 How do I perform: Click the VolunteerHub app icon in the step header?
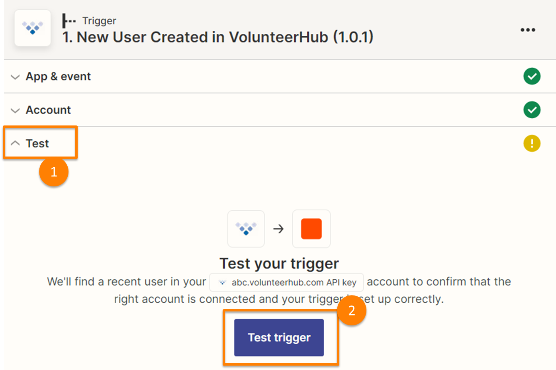33,28
